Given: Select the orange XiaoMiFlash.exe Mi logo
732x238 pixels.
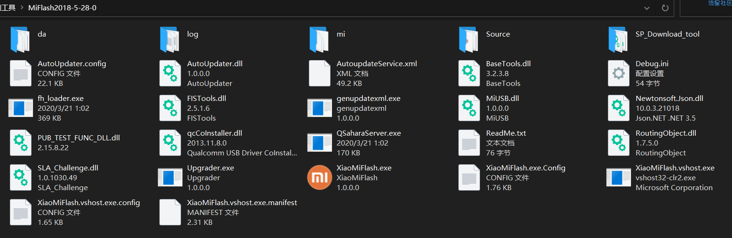Looking at the screenshot, I should [x=319, y=177].
